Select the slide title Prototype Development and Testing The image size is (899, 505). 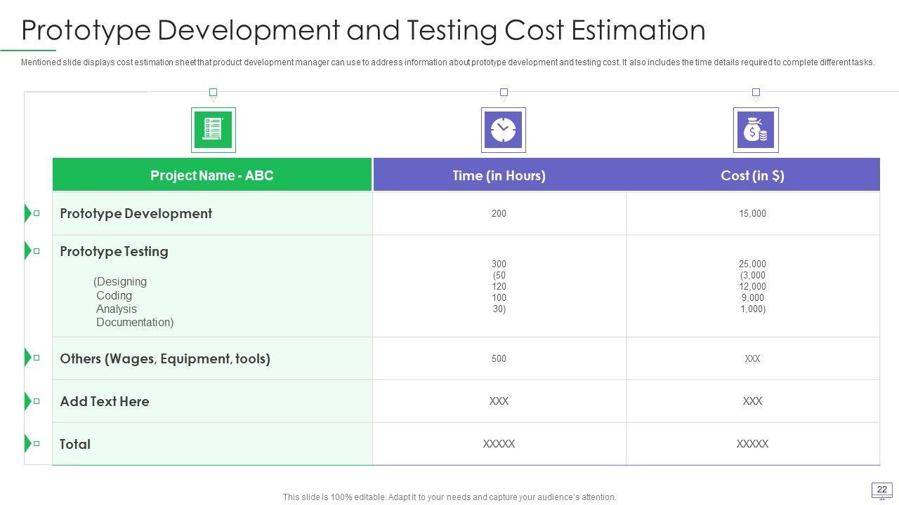(x=363, y=31)
